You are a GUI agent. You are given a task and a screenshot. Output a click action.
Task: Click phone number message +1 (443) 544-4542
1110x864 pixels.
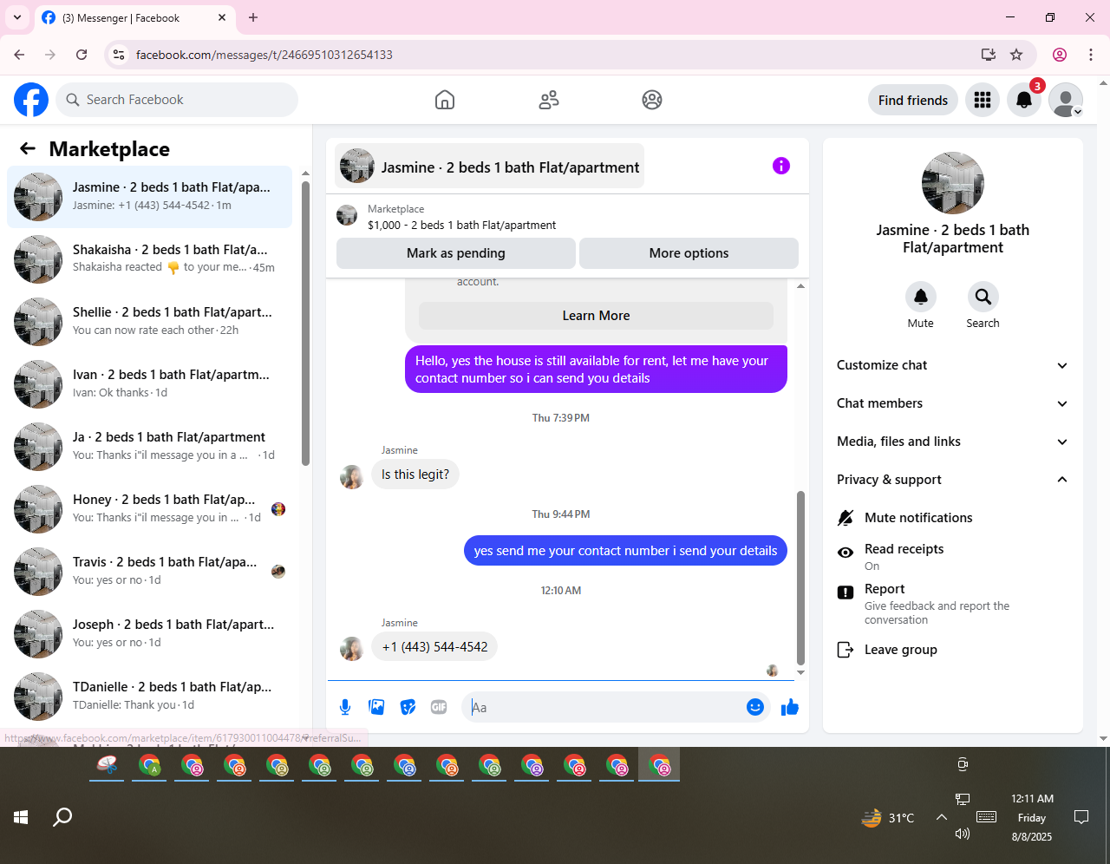[434, 646]
